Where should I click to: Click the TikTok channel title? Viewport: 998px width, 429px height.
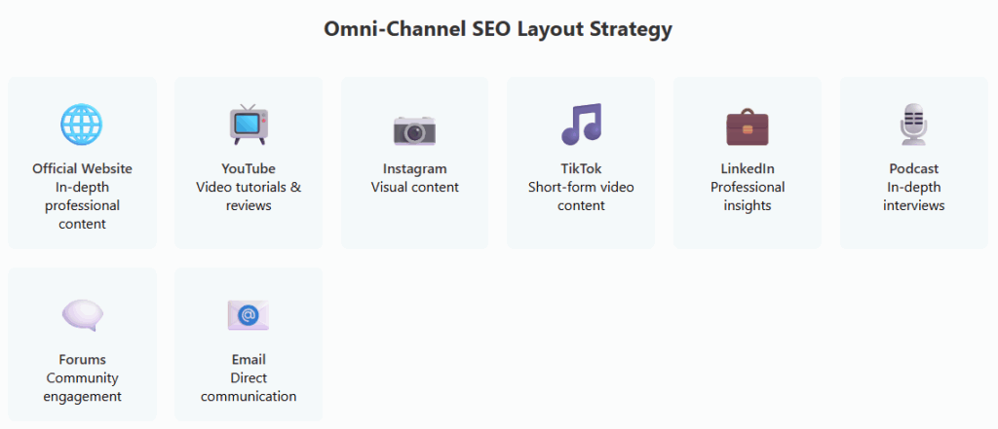[581, 168]
